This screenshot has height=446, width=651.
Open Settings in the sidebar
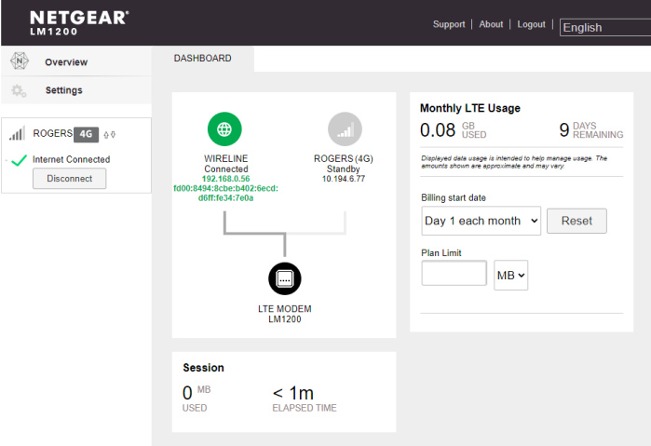coord(63,90)
